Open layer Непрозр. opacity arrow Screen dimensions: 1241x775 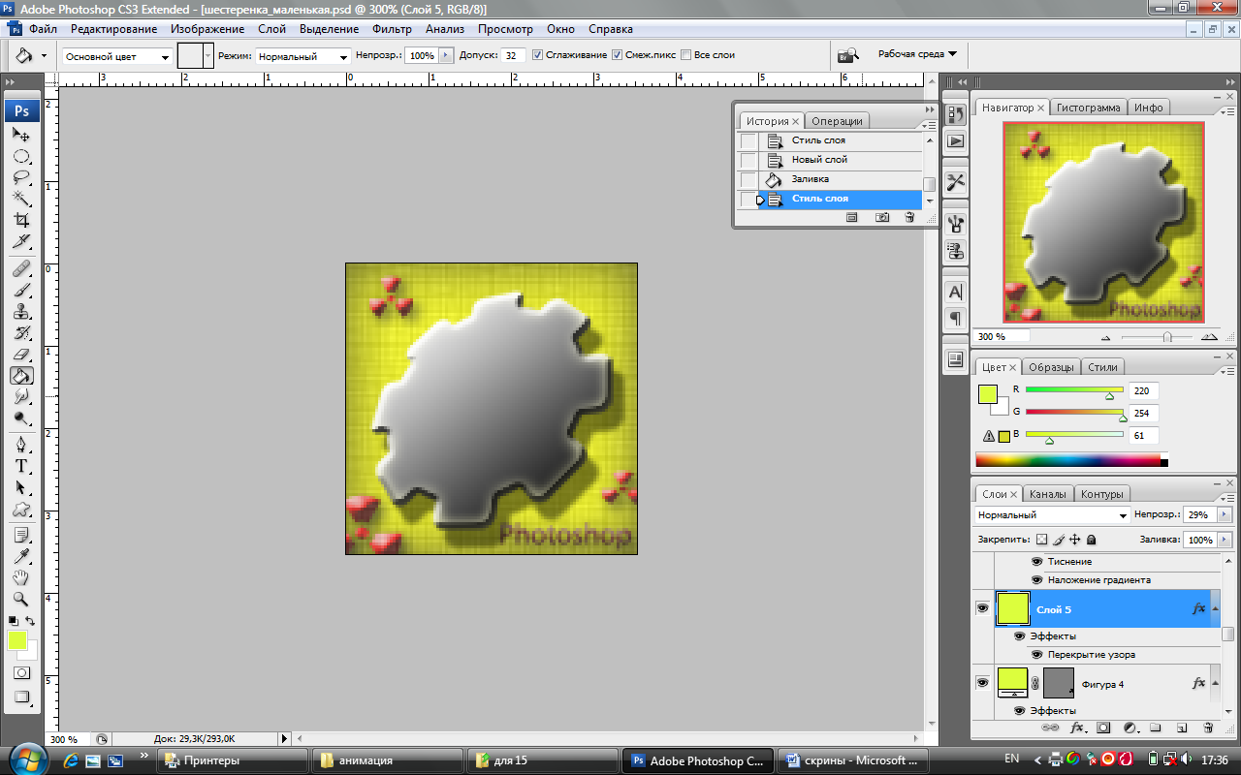click(1225, 514)
